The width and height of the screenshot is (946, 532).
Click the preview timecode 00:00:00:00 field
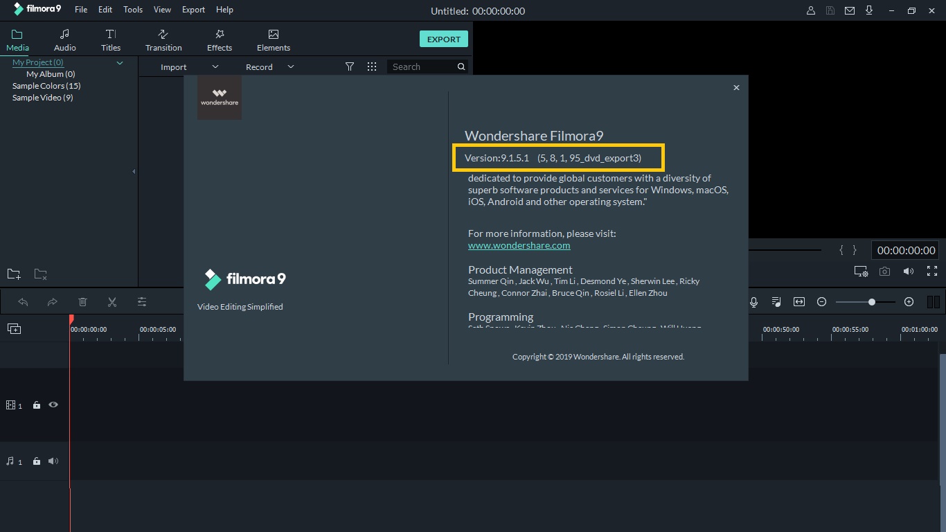[906, 251]
